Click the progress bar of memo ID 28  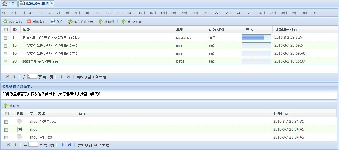pos(256,61)
